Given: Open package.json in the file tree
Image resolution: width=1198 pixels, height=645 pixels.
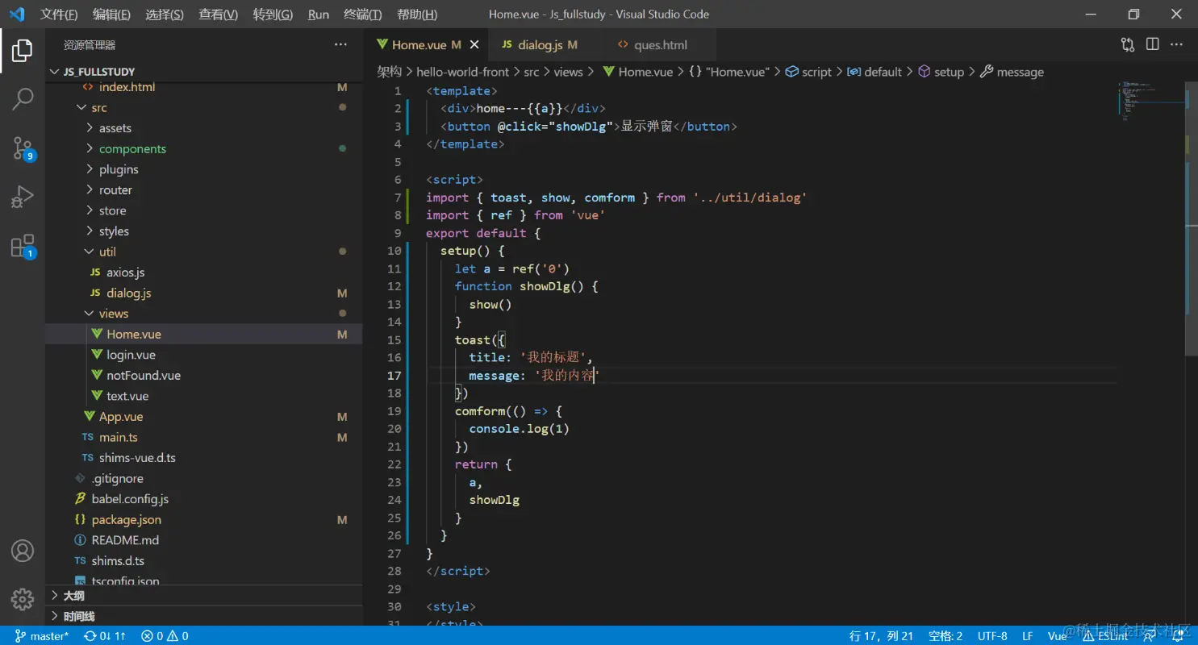Looking at the screenshot, I should click(126, 520).
